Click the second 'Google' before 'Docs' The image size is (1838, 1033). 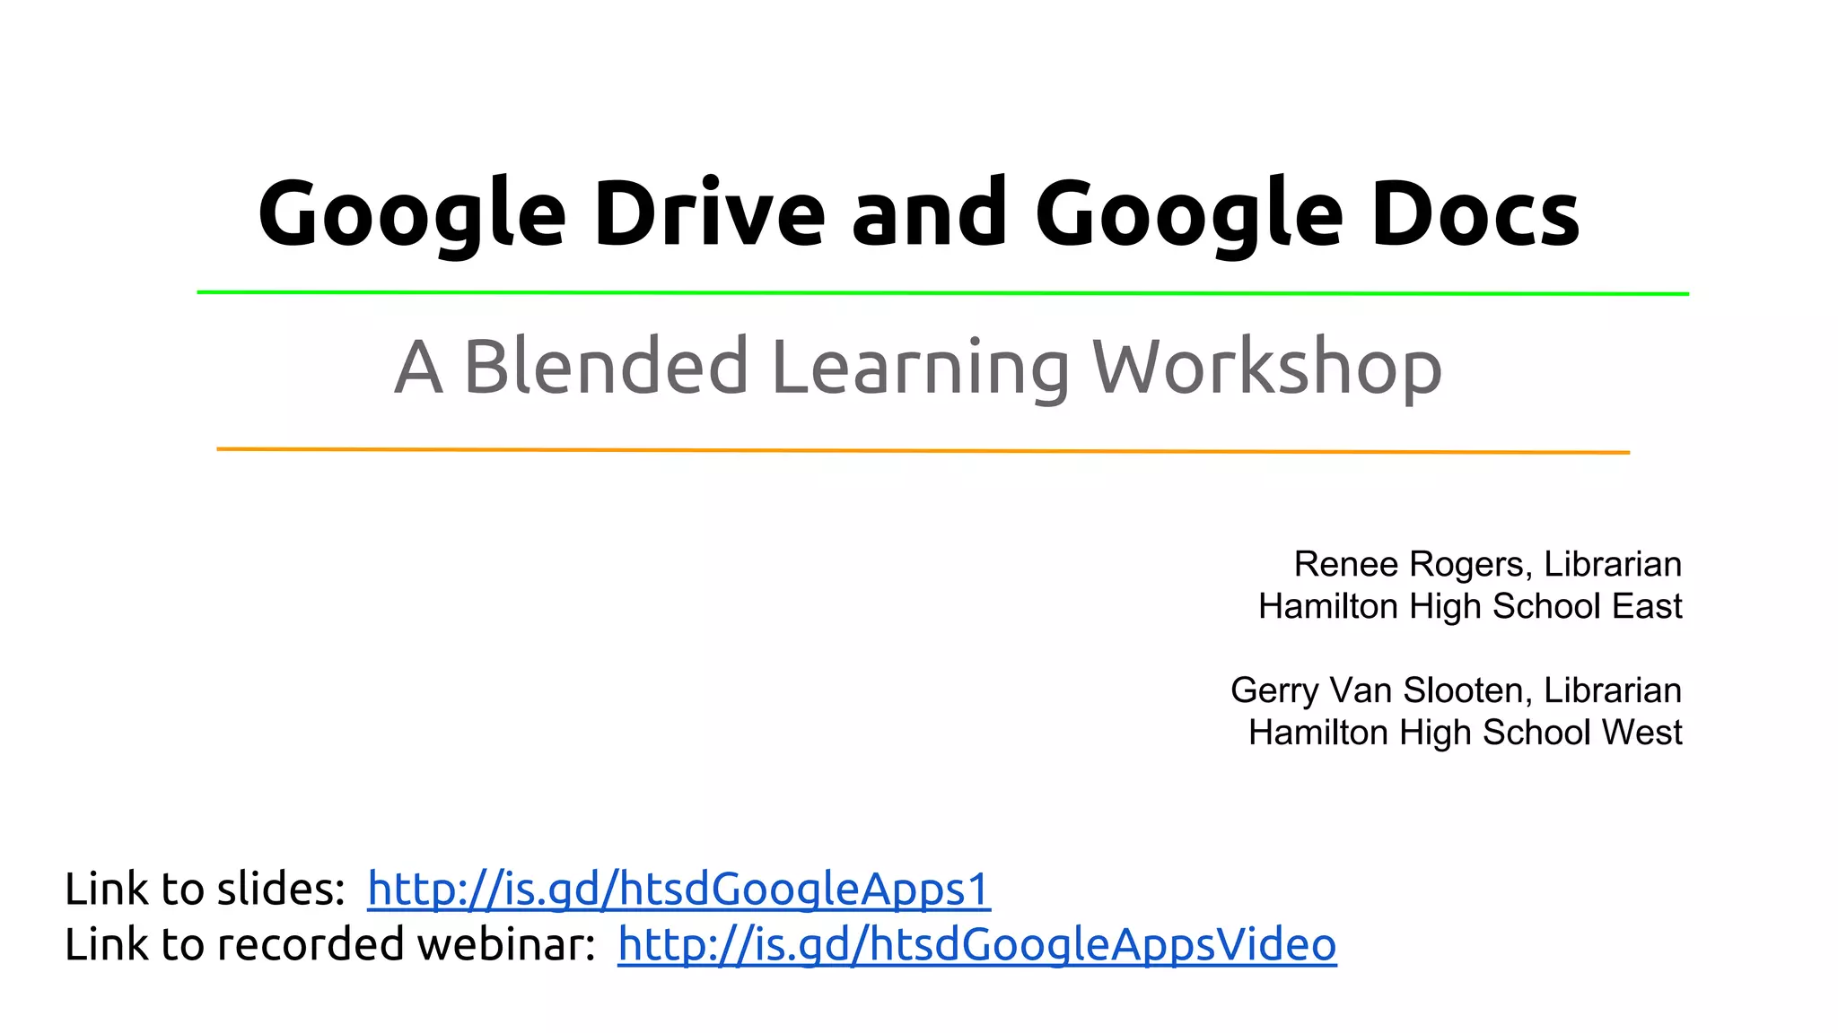pyautogui.click(x=1189, y=213)
